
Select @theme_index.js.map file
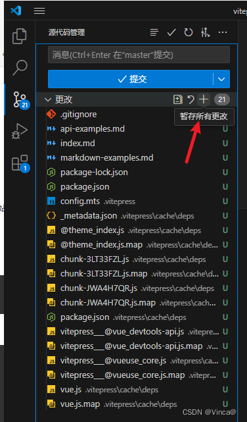click(137, 245)
